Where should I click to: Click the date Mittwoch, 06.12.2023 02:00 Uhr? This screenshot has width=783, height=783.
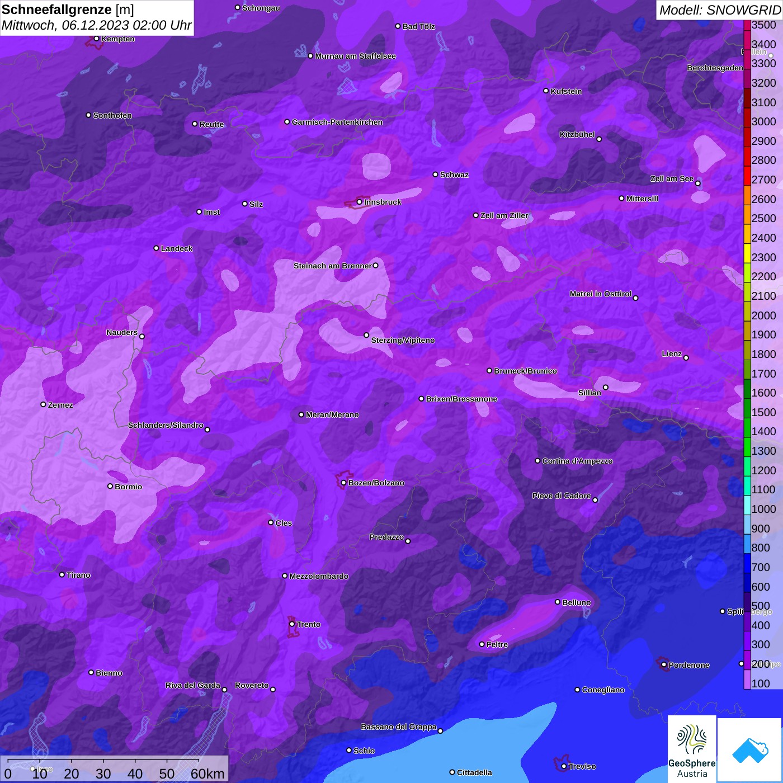pyautogui.click(x=97, y=26)
